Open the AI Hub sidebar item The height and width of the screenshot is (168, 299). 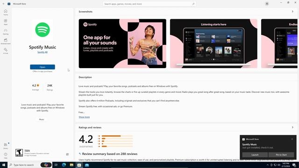[x=6, y=51]
